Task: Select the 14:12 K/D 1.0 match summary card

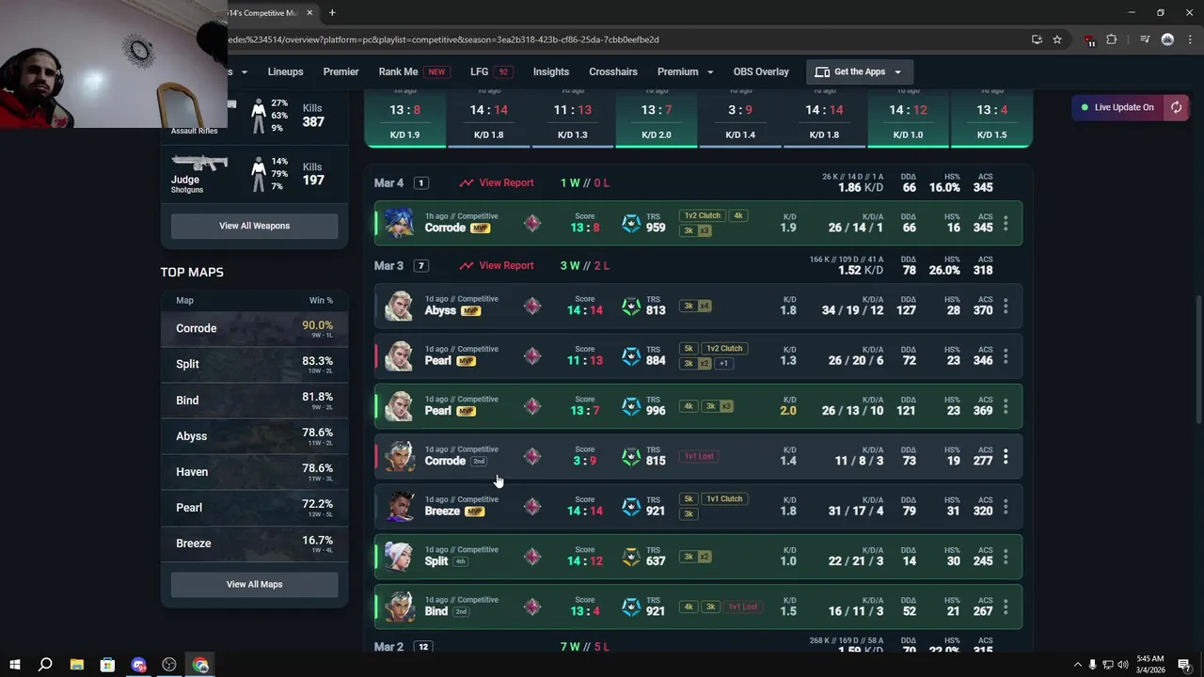Action: tap(908, 118)
